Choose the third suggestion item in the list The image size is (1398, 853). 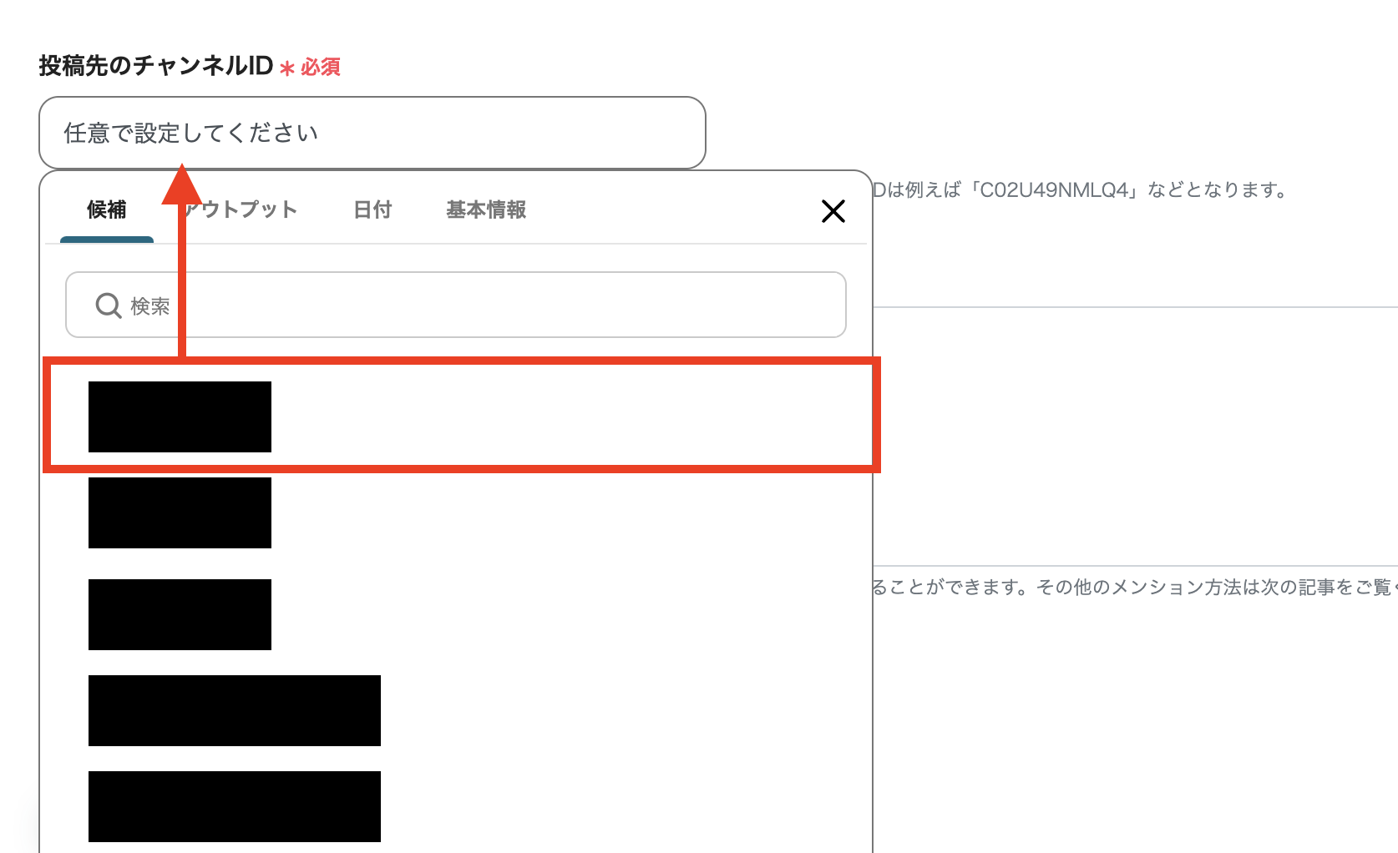(x=180, y=614)
